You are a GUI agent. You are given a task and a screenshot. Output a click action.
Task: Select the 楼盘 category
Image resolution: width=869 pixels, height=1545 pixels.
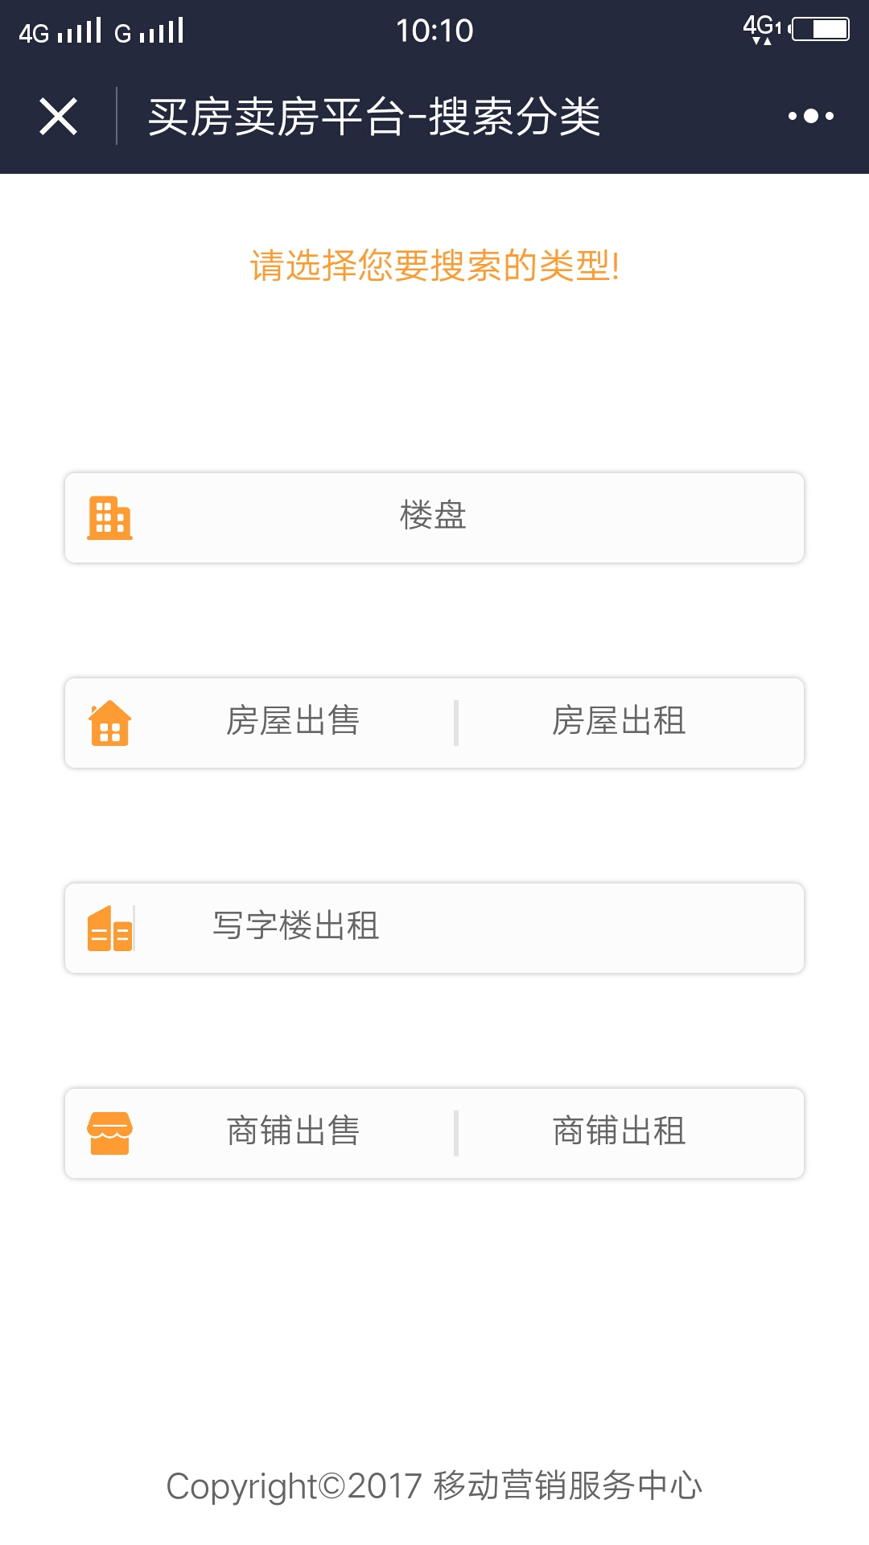click(434, 517)
